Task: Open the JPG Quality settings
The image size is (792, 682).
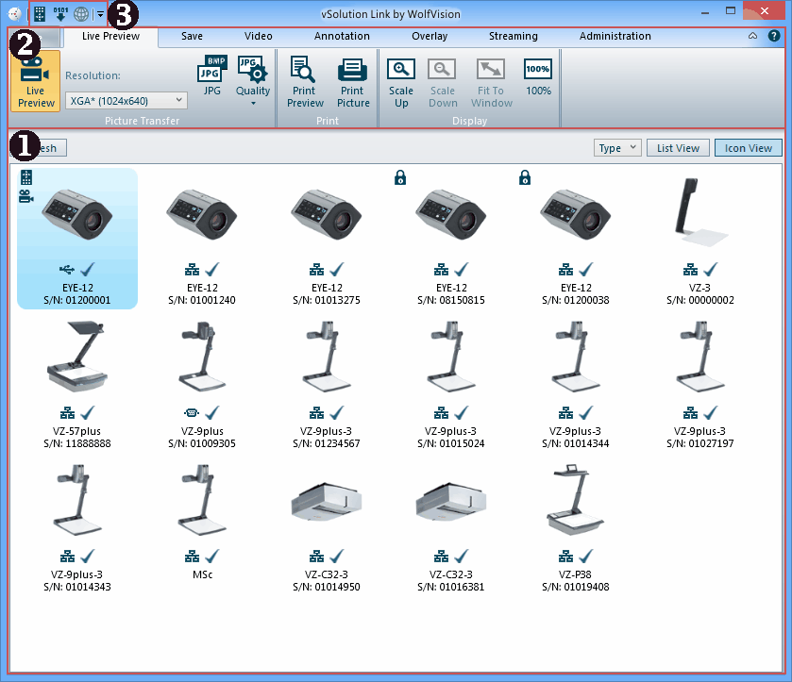Action: click(x=253, y=81)
